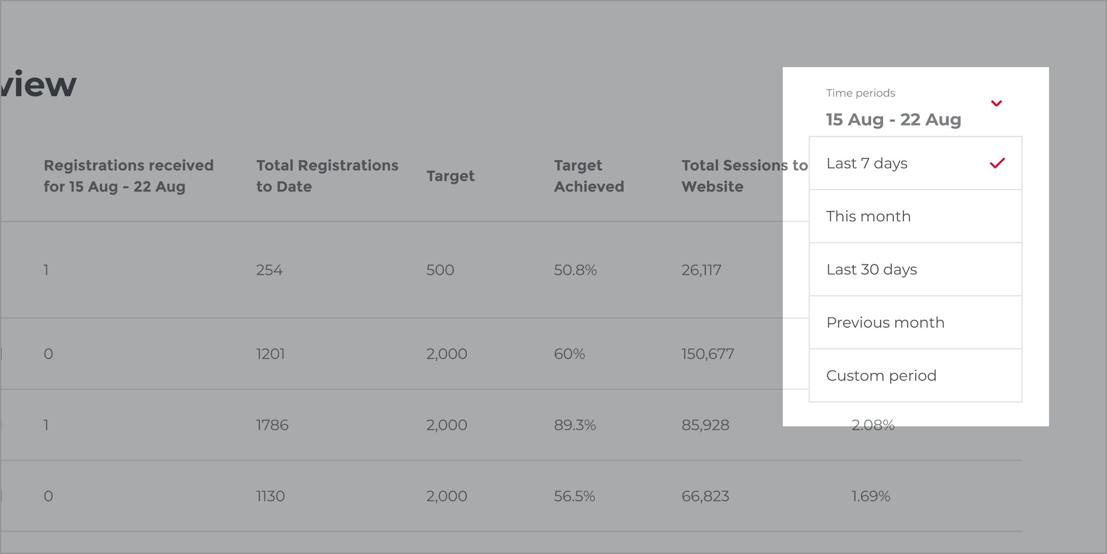Screen dimensions: 1107x554
Task: Click Registrations received for 15 Aug header
Action: (x=128, y=176)
